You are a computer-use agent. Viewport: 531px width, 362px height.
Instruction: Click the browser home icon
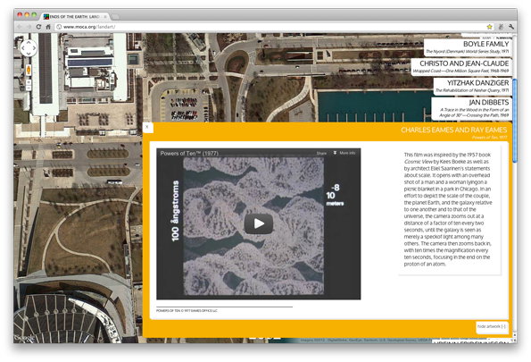point(48,27)
